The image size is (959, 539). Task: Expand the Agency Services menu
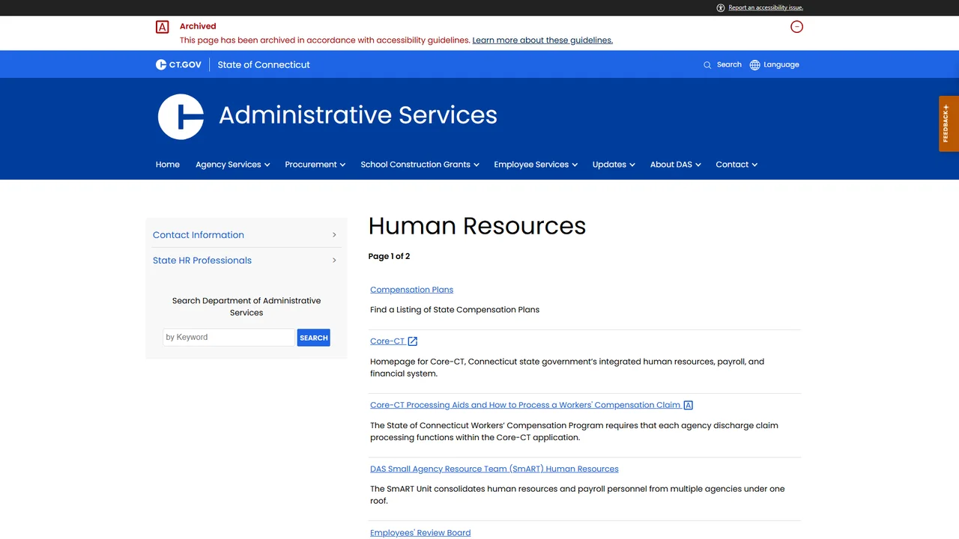click(x=232, y=165)
